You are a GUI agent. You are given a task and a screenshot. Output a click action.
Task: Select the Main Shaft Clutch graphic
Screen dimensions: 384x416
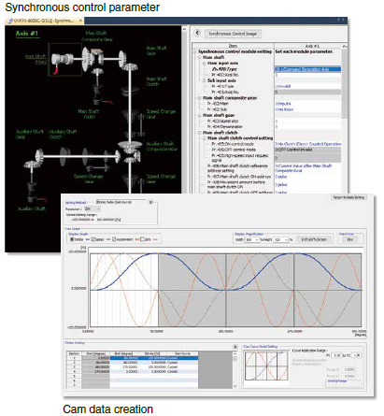click(130, 91)
